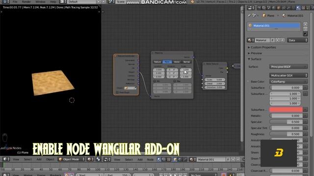Choose object shader type icon in node header

pyautogui.click(x=175, y=159)
